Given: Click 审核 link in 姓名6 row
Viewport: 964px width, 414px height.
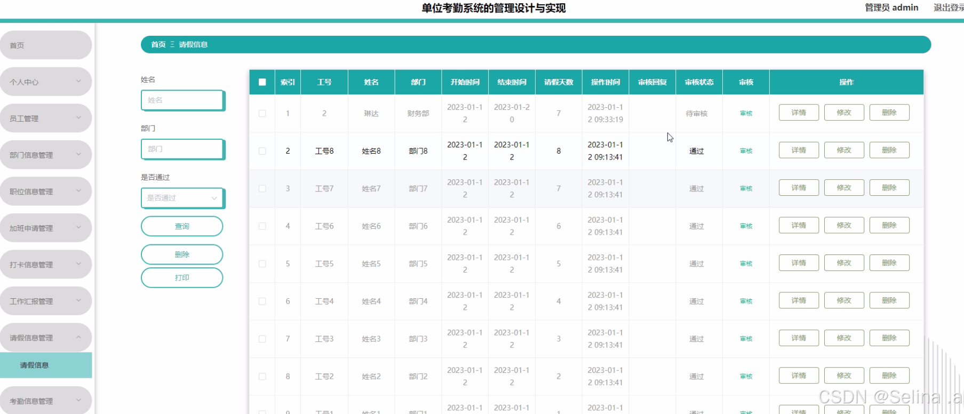Looking at the screenshot, I should (x=746, y=226).
